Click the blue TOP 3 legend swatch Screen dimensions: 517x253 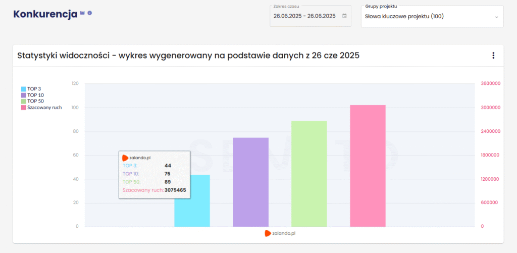[x=23, y=89]
